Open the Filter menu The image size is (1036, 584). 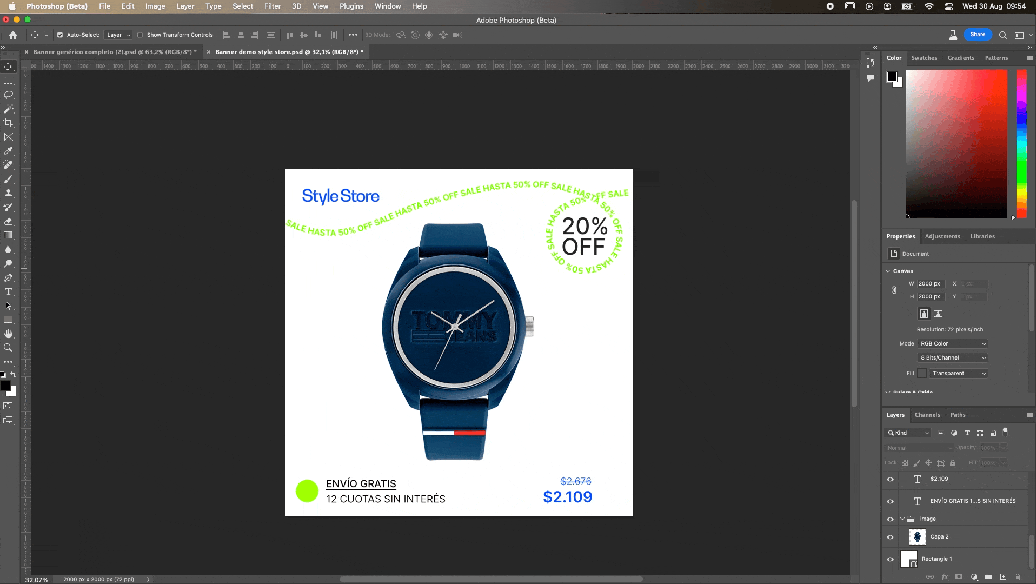(x=273, y=6)
